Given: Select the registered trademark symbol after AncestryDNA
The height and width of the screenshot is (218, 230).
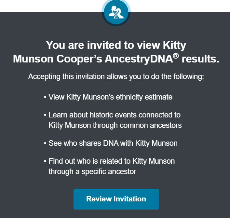Looking at the screenshot, I should tap(176, 56).
